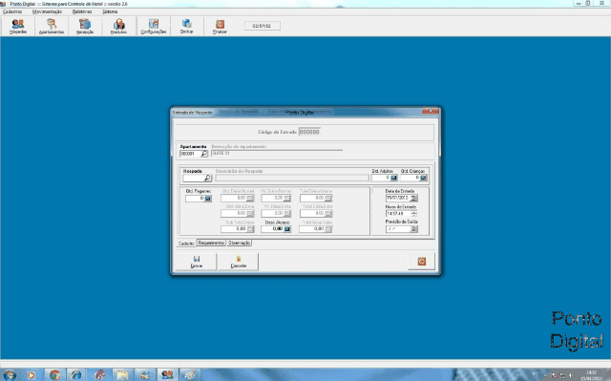The width and height of the screenshot is (611, 381).
Task: Click the toolbar clock display
Action: point(262,26)
